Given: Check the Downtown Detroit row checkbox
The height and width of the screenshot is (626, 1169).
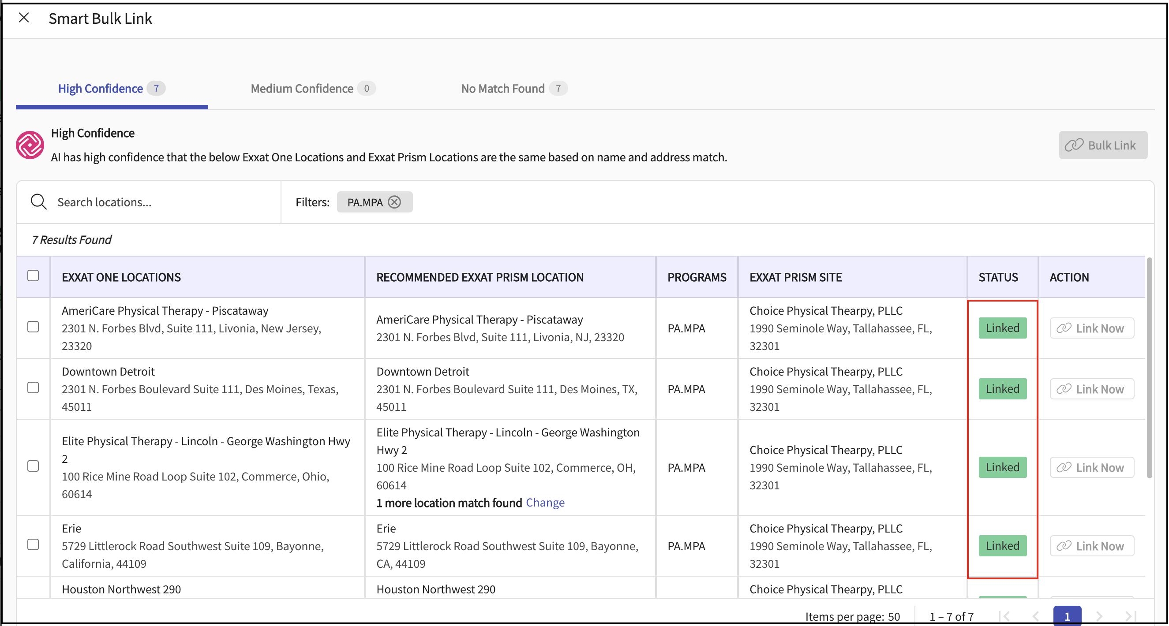Looking at the screenshot, I should (33, 388).
